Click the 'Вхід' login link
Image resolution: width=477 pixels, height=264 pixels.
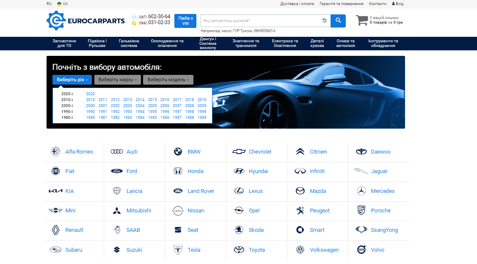tap(397, 4)
